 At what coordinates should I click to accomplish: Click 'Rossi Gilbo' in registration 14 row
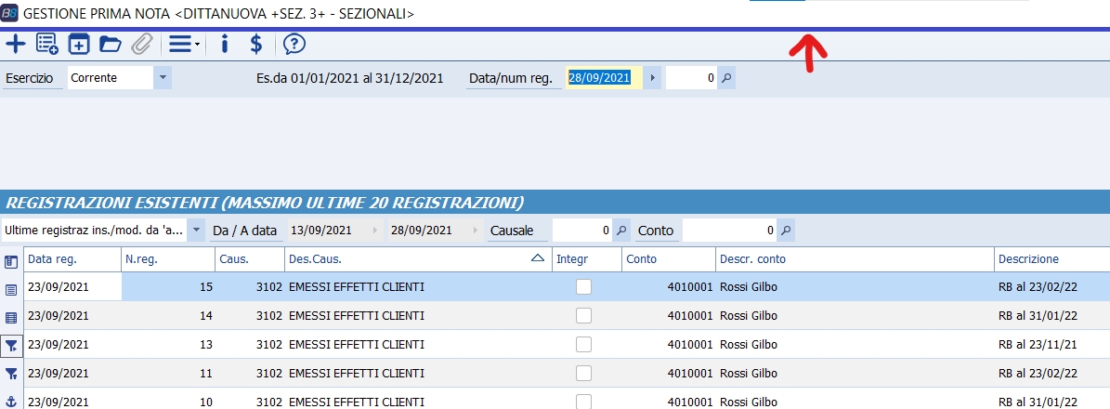point(749,315)
